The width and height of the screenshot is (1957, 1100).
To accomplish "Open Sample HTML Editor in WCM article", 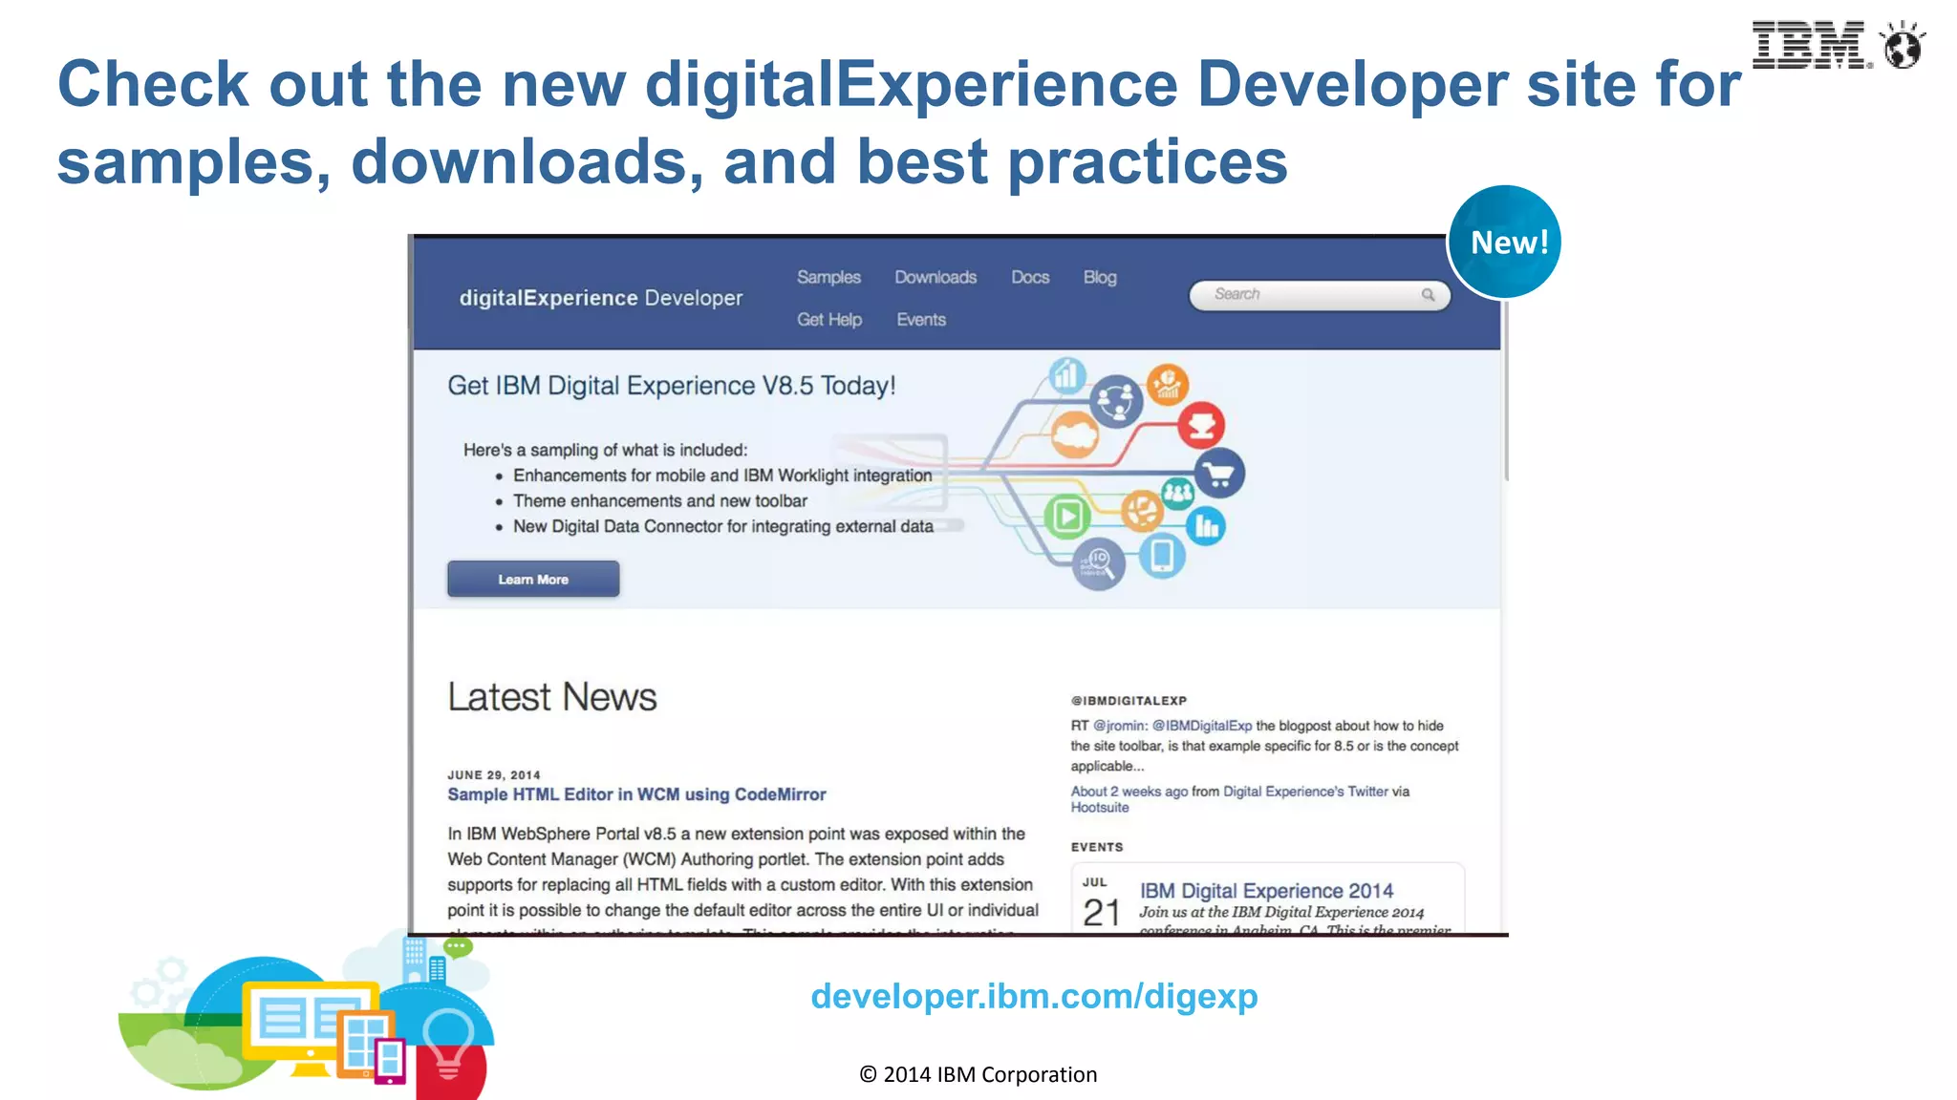I will pos(636,794).
